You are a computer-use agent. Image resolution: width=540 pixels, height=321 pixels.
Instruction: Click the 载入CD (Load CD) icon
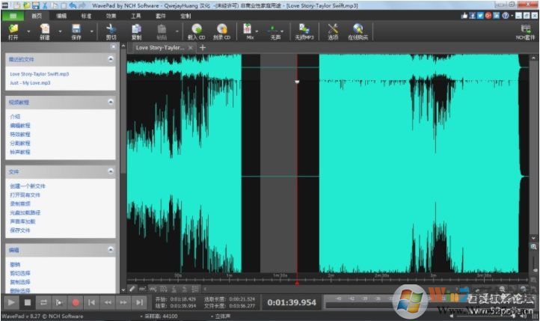197,29
